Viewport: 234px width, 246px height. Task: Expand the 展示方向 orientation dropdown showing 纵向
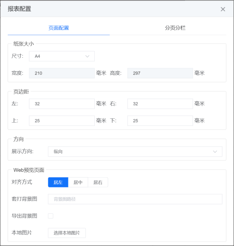pyautogui.click(x=135, y=151)
